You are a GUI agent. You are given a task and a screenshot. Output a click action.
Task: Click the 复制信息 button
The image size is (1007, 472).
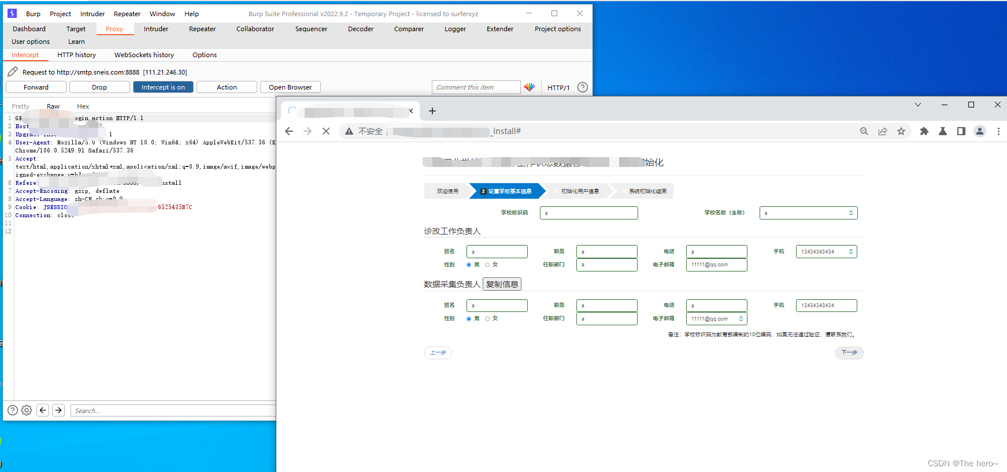pyautogui.click(x=502, y=284)
